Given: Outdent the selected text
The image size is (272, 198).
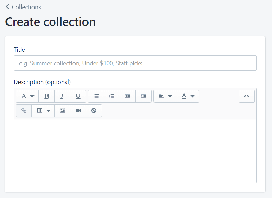Looking at the screenshot, I should tap(128, 96).
